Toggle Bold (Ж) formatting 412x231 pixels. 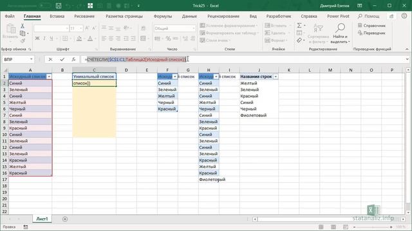pyautogui.click(x=37, y=38)
